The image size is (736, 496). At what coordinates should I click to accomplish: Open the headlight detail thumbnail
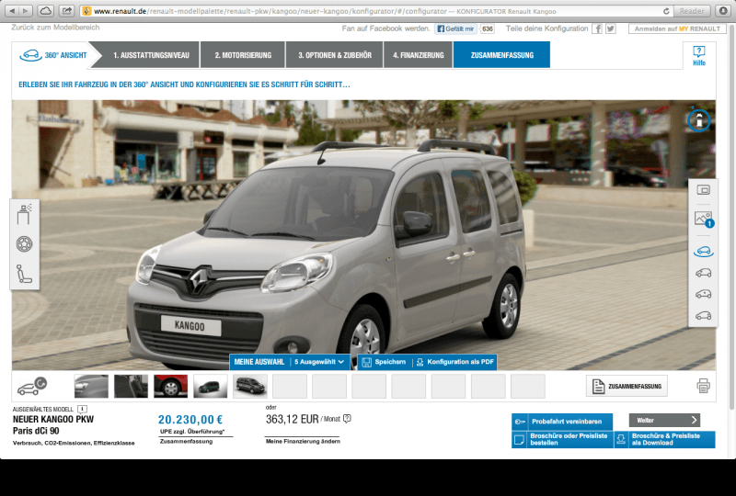91,386
